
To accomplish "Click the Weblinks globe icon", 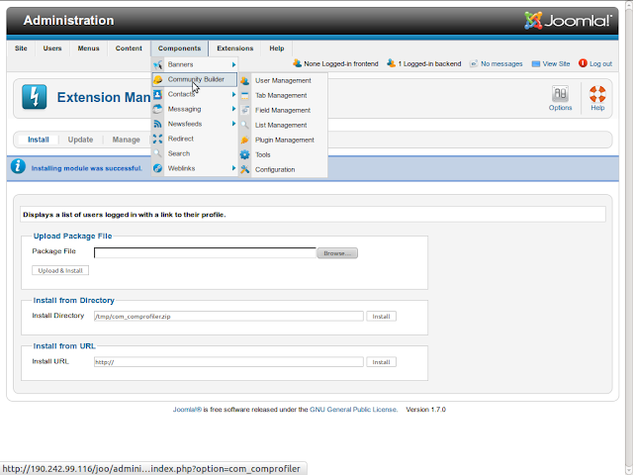I will click(158, 168).
